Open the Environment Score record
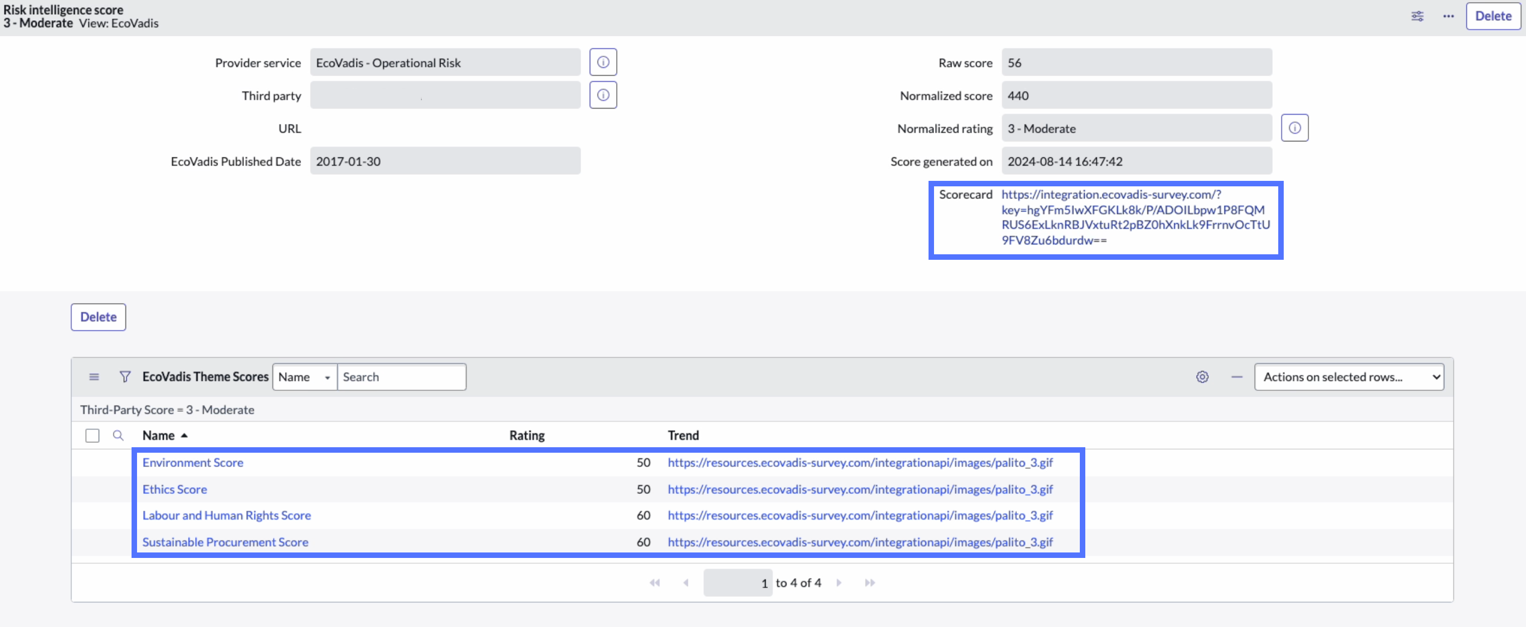 (x=192, y=463)
